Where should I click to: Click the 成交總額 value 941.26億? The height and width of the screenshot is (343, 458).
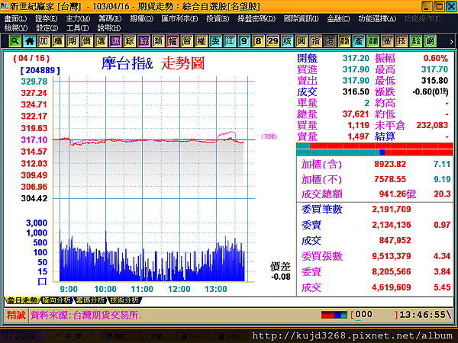point(398,194)
